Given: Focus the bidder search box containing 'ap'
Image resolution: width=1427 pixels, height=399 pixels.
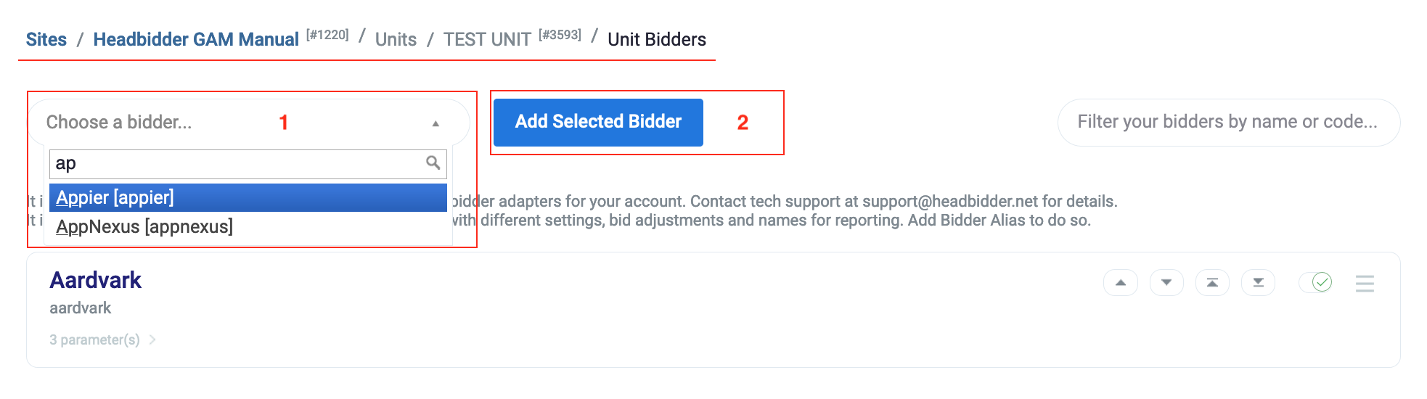Looking at the screenshot, I should 240,164.
